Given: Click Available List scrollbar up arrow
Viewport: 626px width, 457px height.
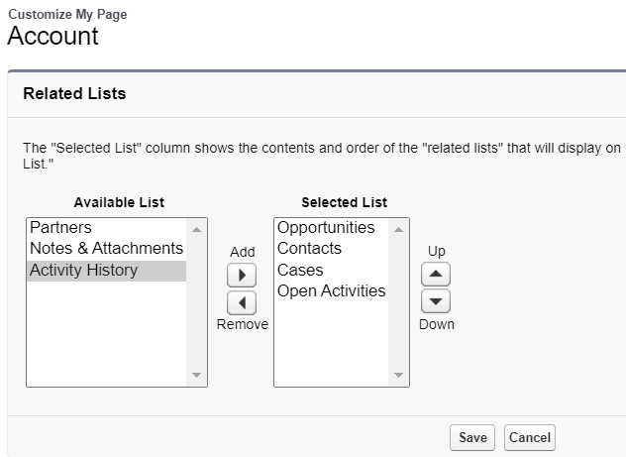Looking at the screenshot, I should (x=196, y=229).
